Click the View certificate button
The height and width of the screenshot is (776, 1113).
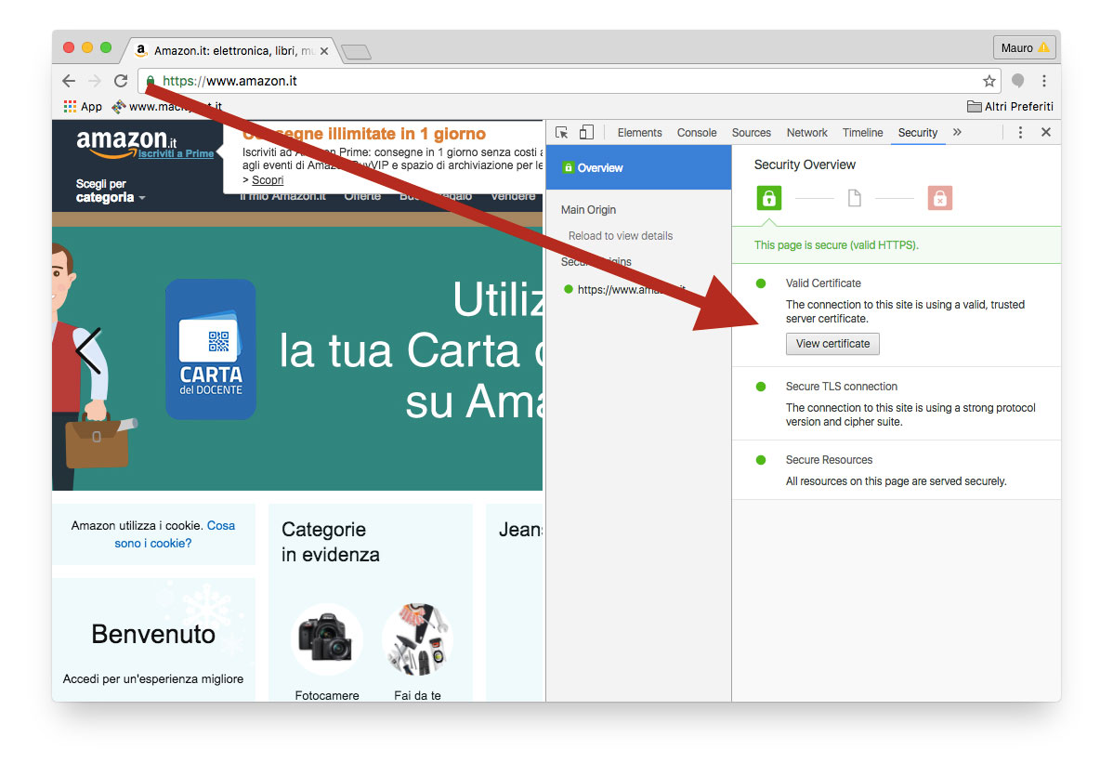coord(832,344)
